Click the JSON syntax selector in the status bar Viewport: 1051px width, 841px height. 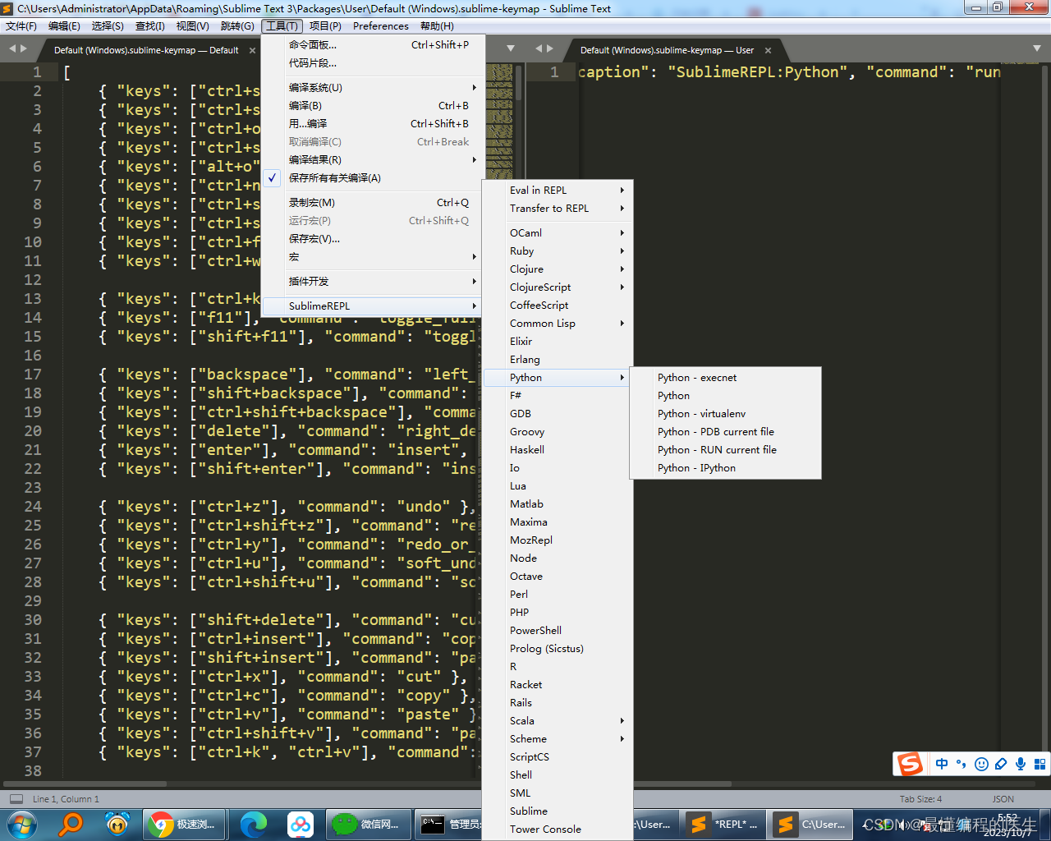tap(1003, 798)
